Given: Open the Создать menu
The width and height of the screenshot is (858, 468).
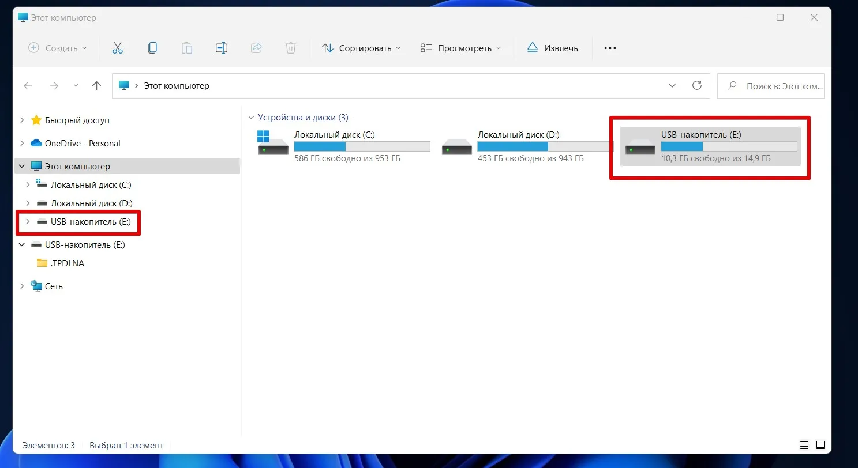Looking at the screenshot, I should coord(58,48).
